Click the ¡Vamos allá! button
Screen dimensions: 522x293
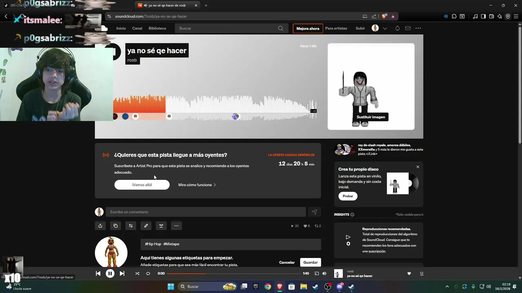[142, 185]
